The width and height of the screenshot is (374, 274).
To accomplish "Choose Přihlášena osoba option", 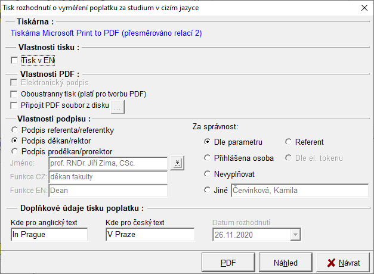I will 207,158.
